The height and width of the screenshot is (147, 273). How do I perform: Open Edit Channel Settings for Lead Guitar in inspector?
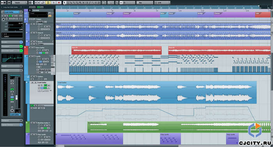point(21,12)
